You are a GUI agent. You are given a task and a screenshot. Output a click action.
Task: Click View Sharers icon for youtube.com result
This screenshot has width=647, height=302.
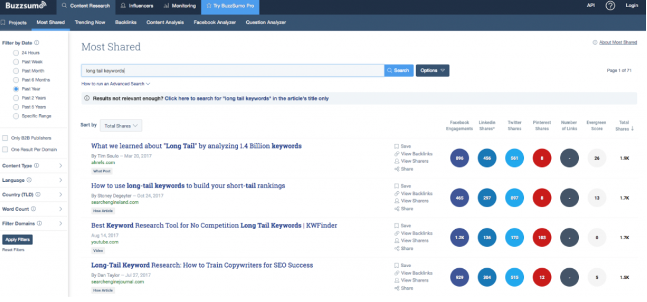click(x=397, y=240)
